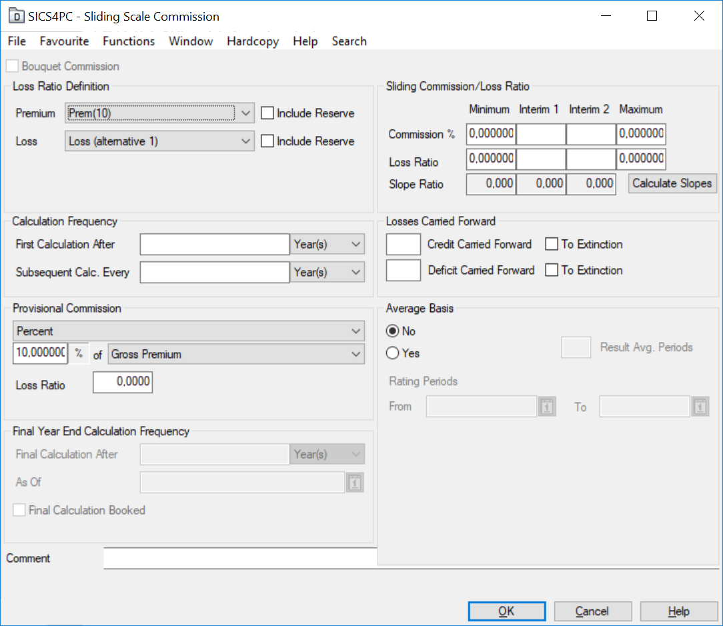Click the Cancel button
The image size is (723, 626).
(x=592, y=611)
